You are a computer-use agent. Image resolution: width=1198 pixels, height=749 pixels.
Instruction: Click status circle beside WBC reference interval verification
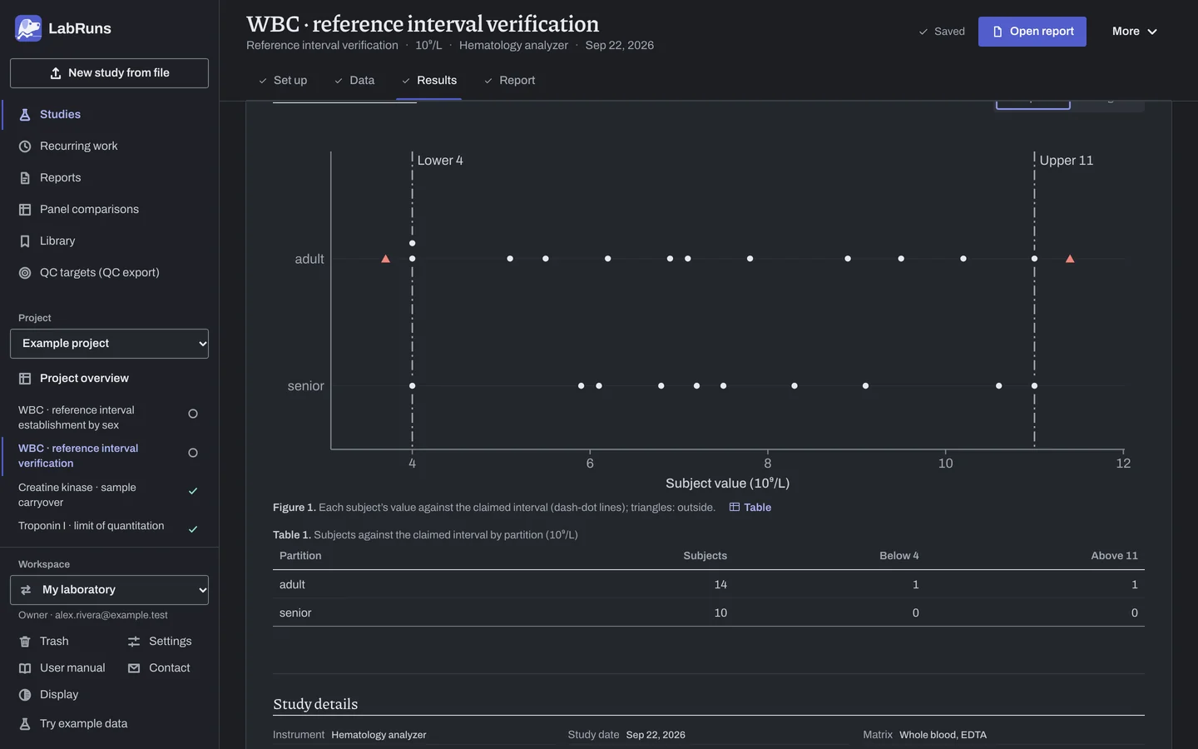click(193, 453)
